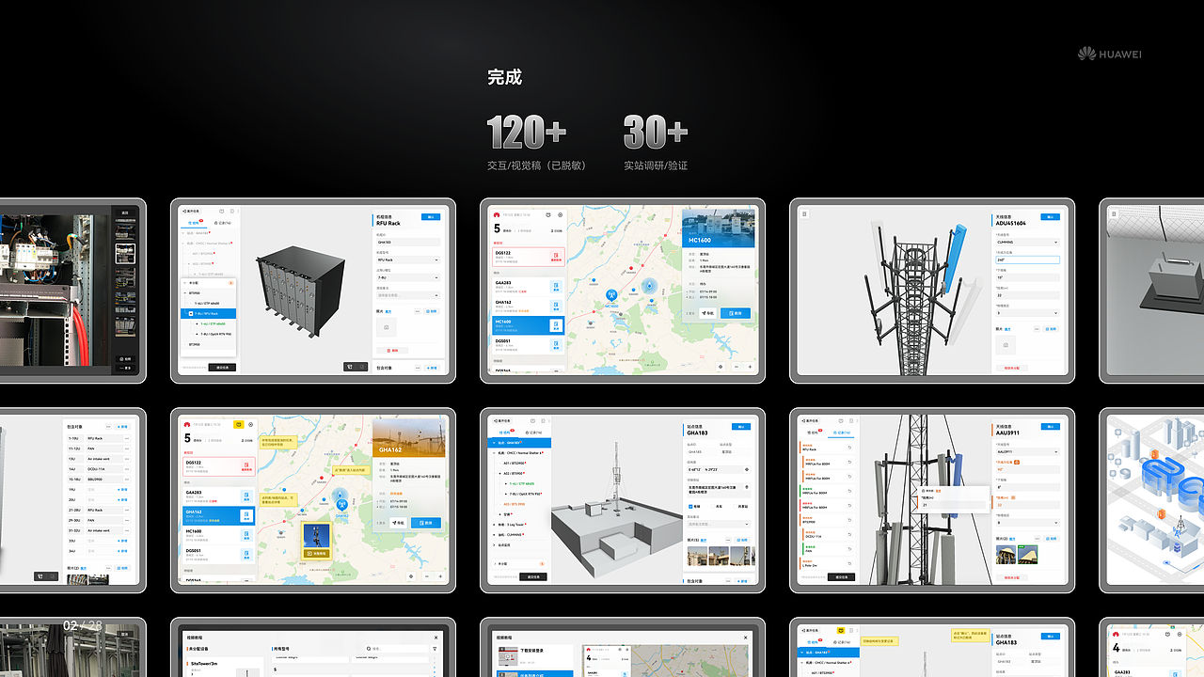This screenshot has height=677, width=1204.
Task: Click 导航 button on GHA162 card
Action: pos(398,523)
